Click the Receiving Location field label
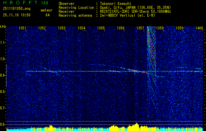Viewport: 206px width, 131px height. 76,8
